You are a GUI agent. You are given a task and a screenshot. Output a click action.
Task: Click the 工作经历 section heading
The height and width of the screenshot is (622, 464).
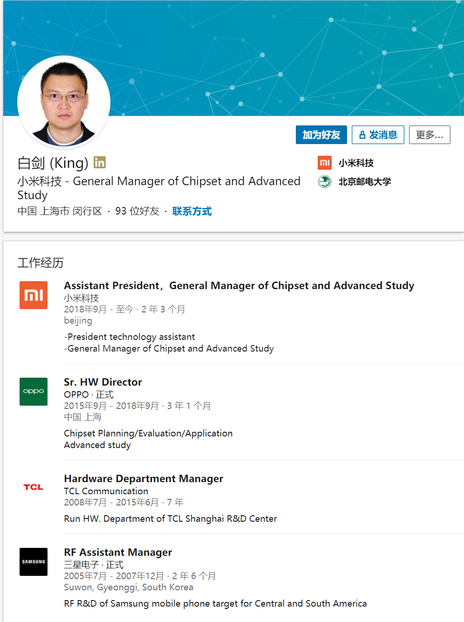(41, 263)
